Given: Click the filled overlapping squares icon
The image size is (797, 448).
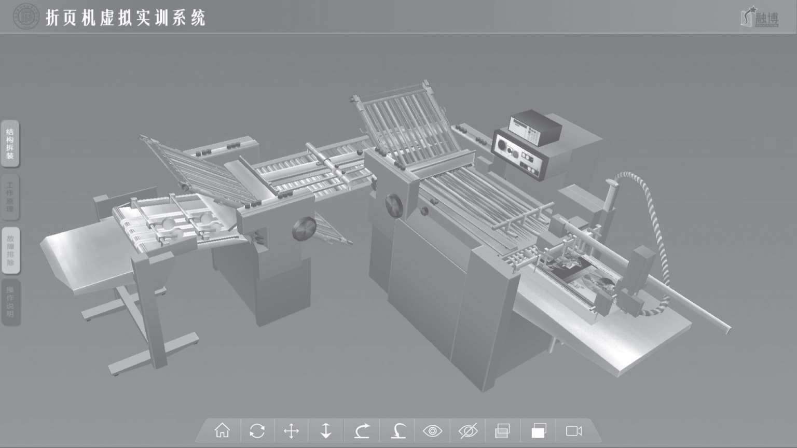Looking at the screenshot, I should 539,431.
